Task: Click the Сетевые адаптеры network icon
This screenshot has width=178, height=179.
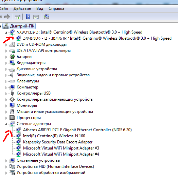Action: click(12, 124)
